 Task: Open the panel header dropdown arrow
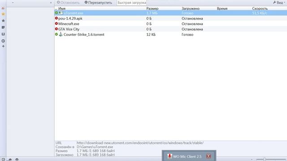(x=13, y=3)
